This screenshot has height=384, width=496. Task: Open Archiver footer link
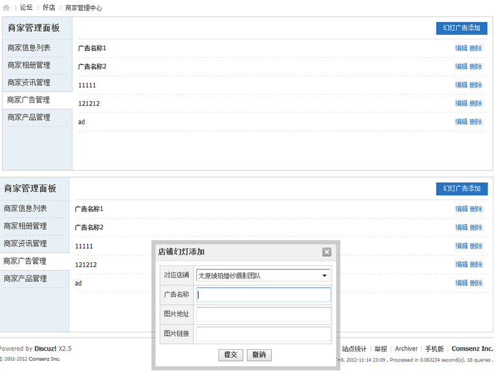point(406,349)
